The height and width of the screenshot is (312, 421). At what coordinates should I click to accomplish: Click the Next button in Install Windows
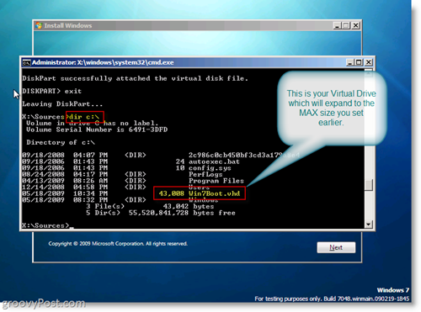point(336,247)
